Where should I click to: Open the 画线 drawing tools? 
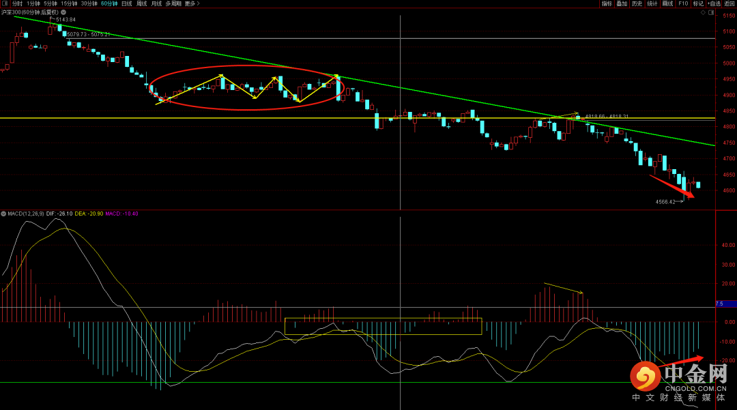tap(667, 3)
